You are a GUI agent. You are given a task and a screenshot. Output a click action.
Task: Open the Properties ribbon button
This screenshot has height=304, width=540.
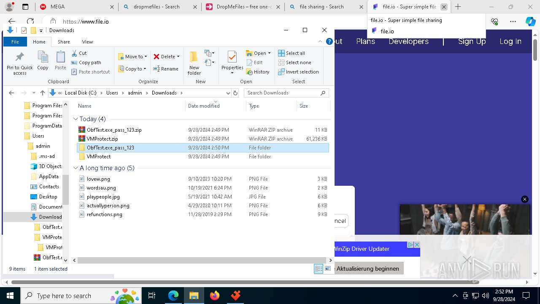(x=232, y=62)
